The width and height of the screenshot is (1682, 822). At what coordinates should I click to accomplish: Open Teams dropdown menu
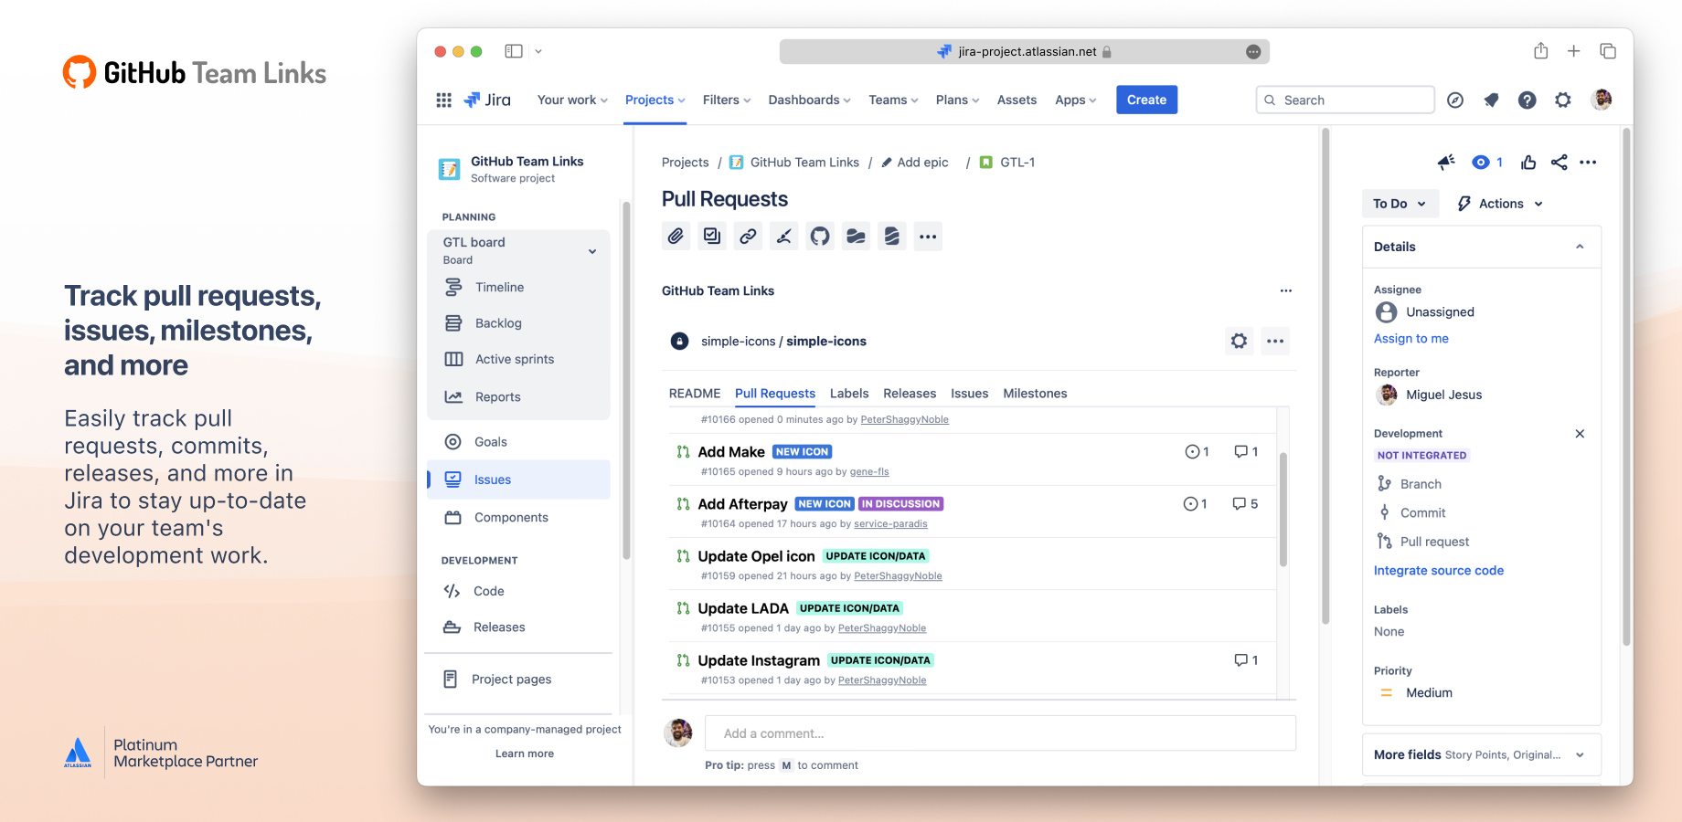coord(893,100)
